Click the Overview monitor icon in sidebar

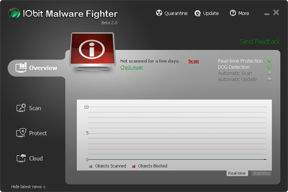click(21, 68)
